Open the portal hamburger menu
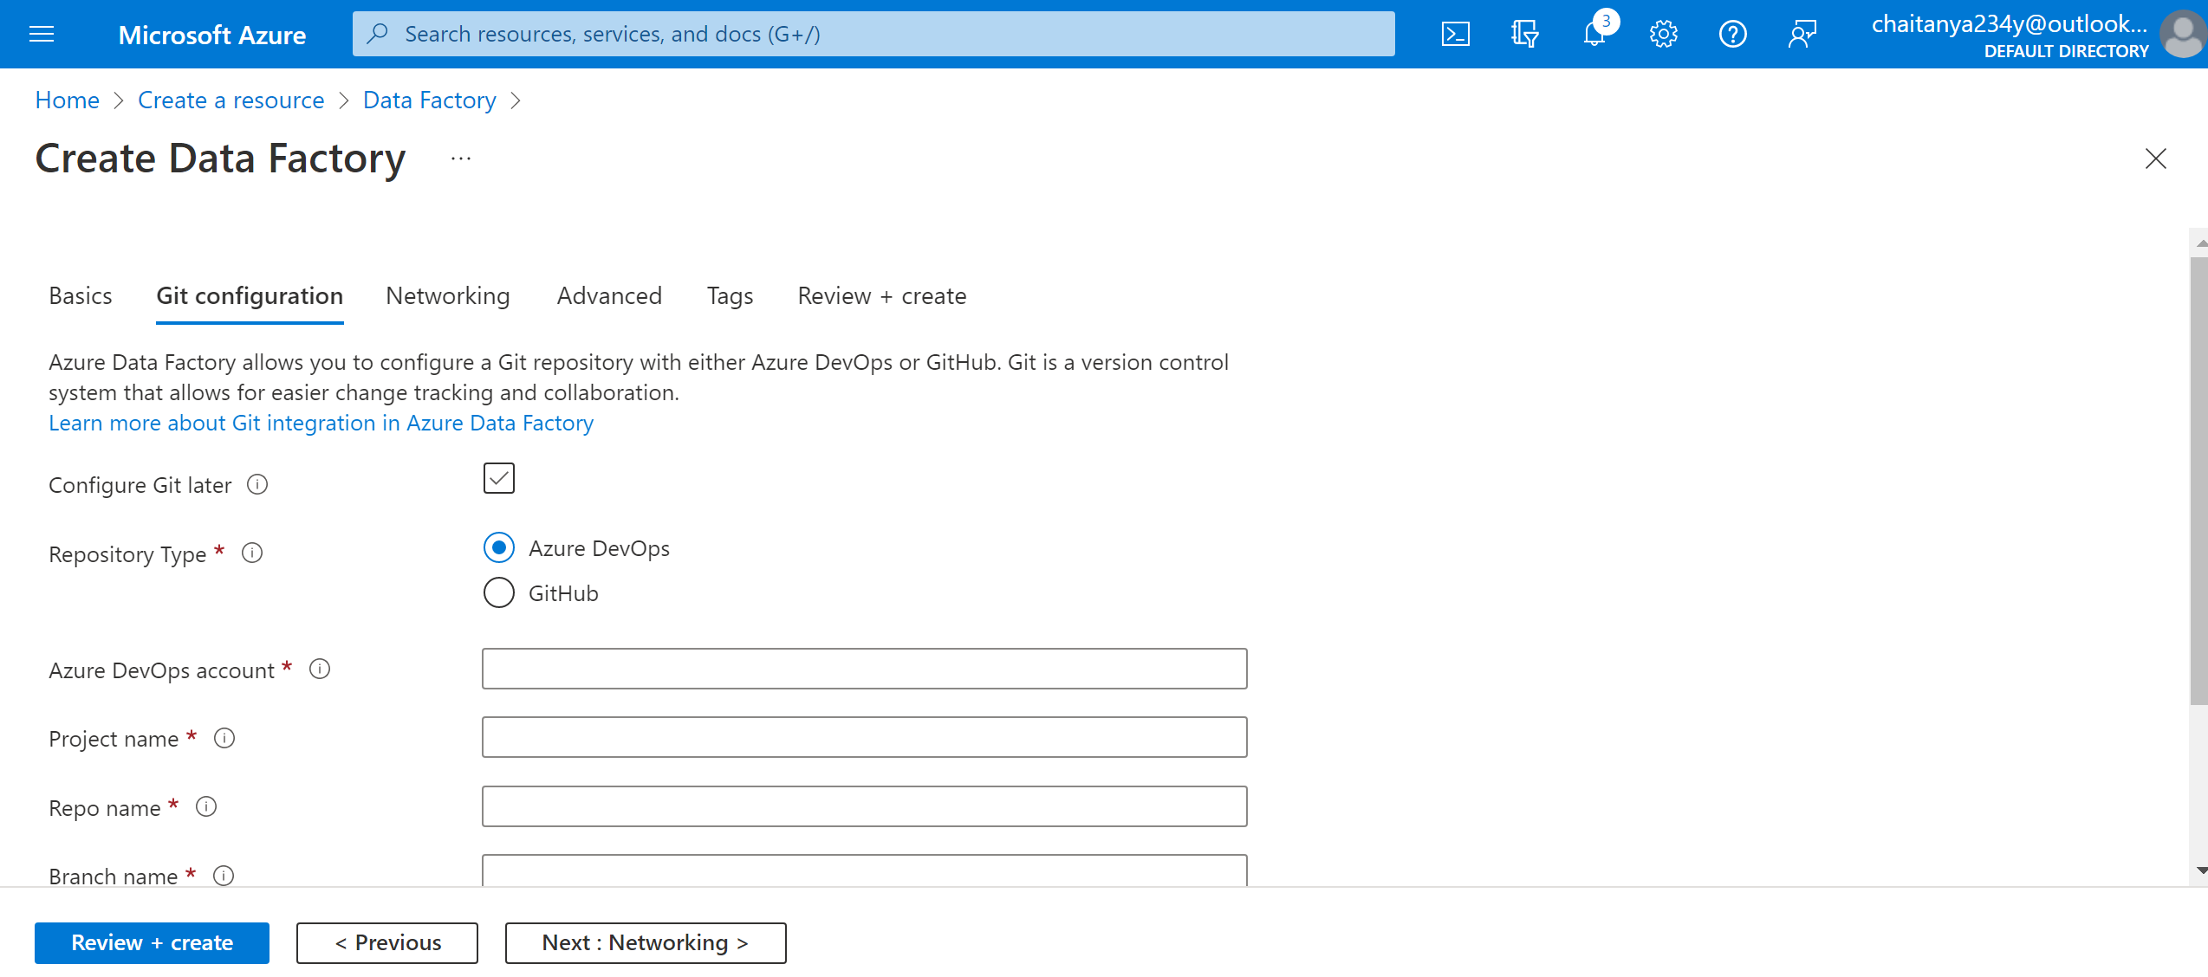Viewport: 2208px width, 977px height. pos(42,34)
